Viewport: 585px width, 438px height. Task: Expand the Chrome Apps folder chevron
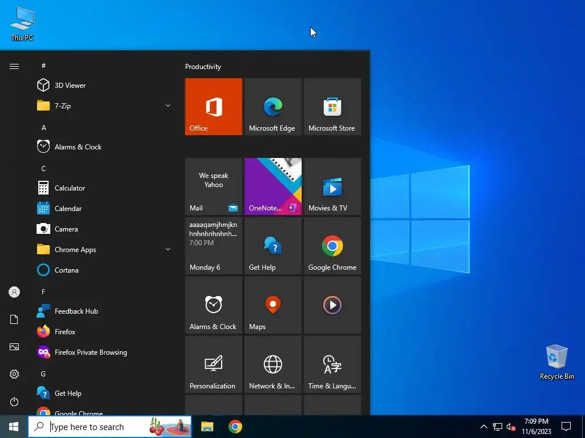pyautogui.click(x=168, y=249)
